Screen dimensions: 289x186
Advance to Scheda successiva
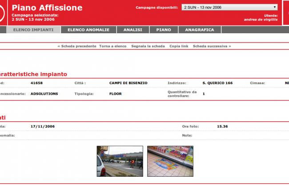(212, 46)
